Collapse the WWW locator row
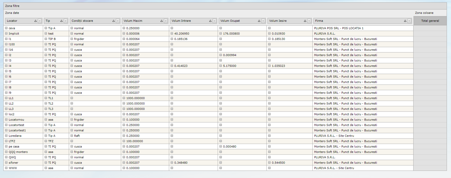This screenshot has height=178, width=451. [x=6, y=168]
